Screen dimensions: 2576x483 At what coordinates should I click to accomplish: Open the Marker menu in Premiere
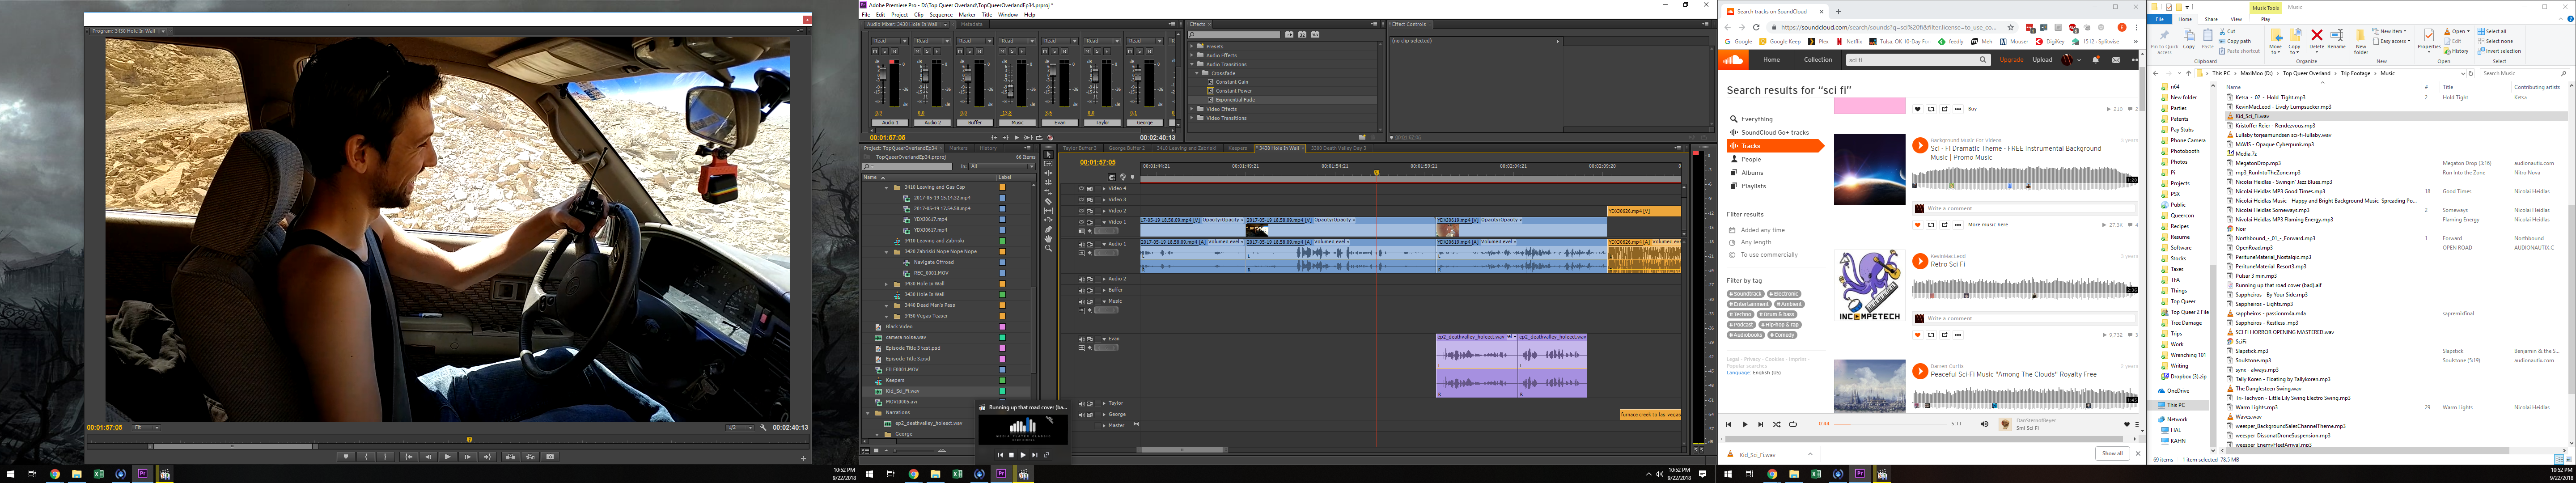coord(966,15)
